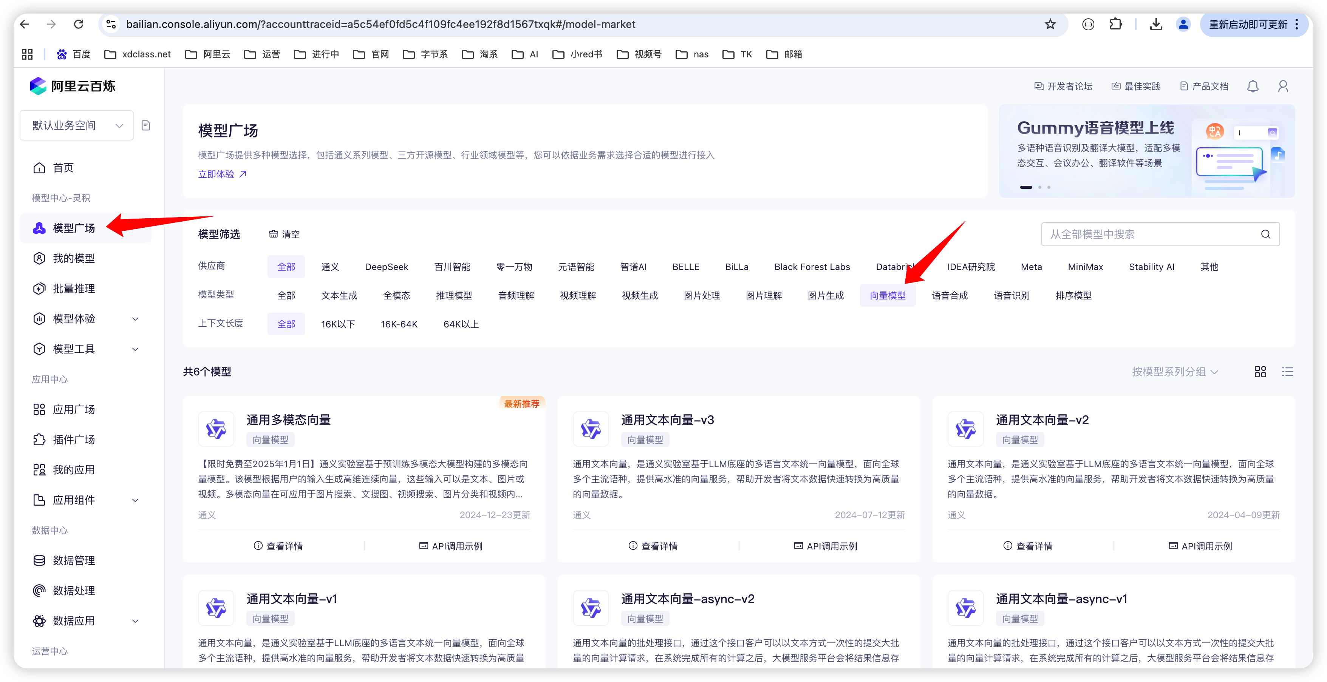Switch to list view layout icon
This screenshot has width=1327, height=682.
click(x=1287, y=372)
